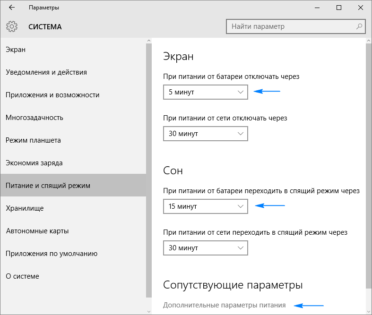
Task: Maximize the Параметры window
Action: [338, 8]
